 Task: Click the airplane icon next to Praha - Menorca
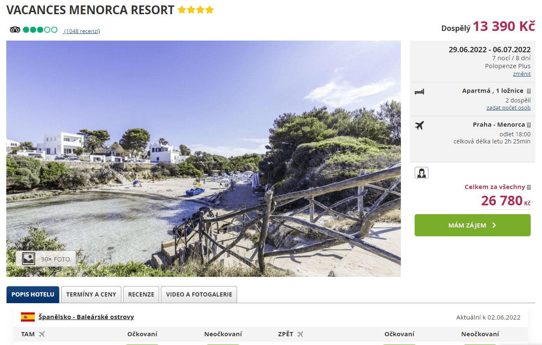pos(419,125)
